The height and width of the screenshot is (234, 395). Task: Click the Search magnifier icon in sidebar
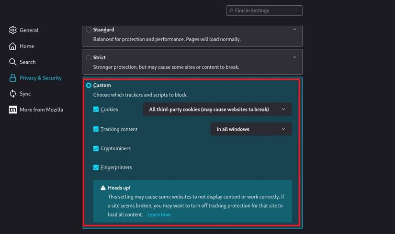tap(13, 62)
